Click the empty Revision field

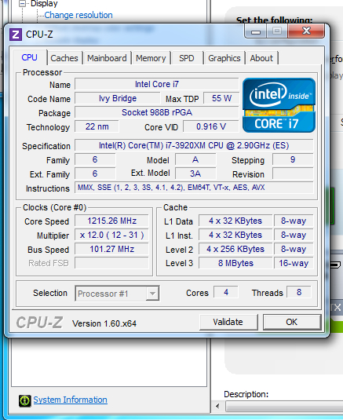pos(293,173)
